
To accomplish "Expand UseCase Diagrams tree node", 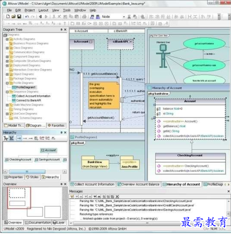I will [x=7, y=114].
